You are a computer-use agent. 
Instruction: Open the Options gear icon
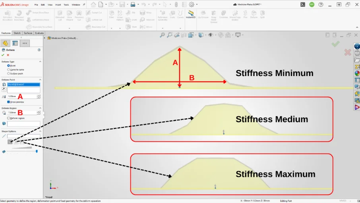(x=192, y=4)
